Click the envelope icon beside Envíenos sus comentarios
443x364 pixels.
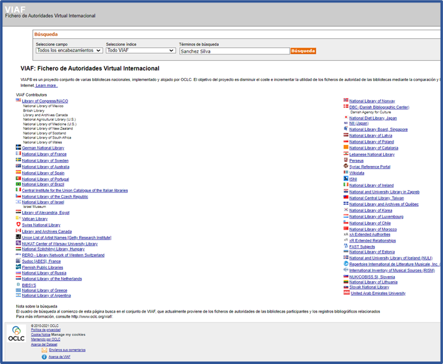point(44,350)
